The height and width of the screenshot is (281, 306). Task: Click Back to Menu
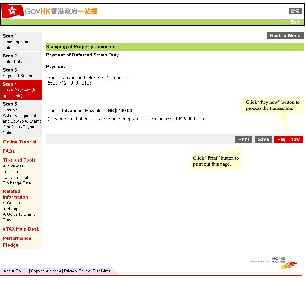285,35
